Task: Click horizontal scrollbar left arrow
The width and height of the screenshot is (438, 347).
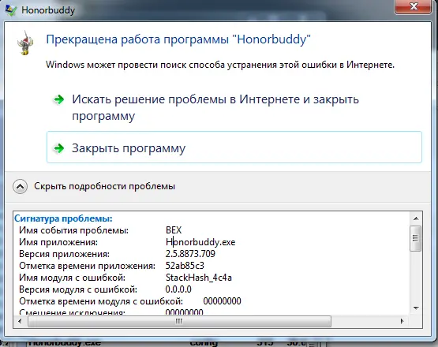Action: [x=20, y=321]
